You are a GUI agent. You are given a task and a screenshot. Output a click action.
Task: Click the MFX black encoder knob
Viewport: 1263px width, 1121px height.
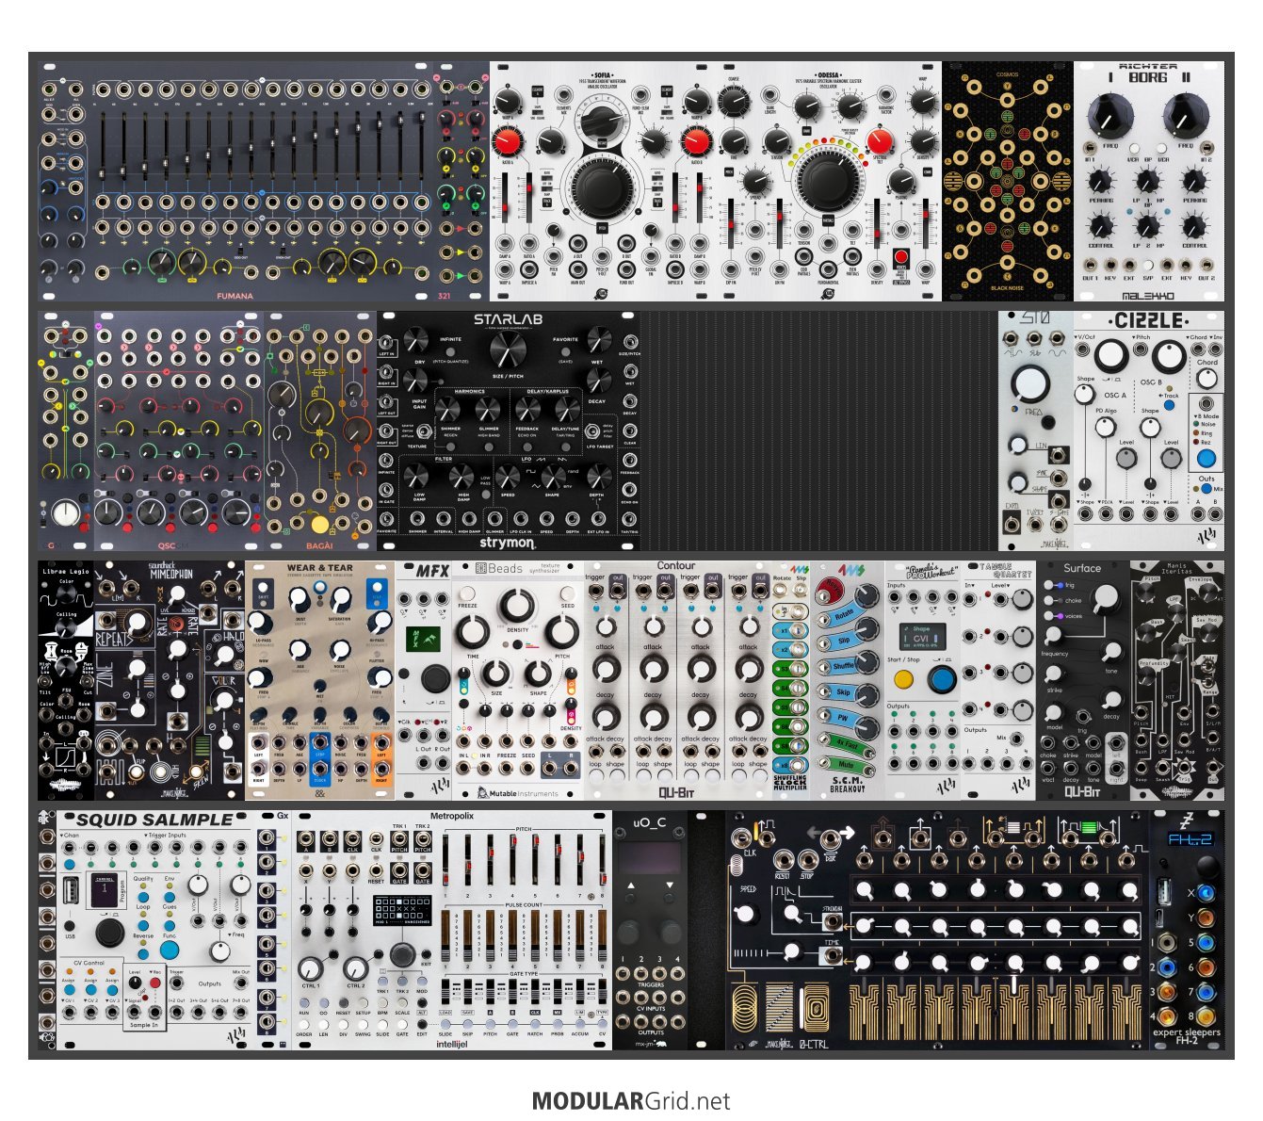434,678
